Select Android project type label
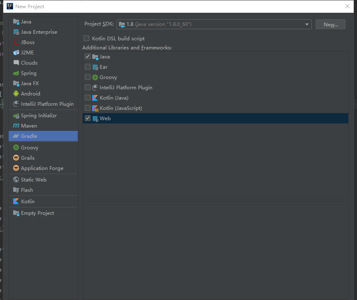357x300 pixels. 30,94
